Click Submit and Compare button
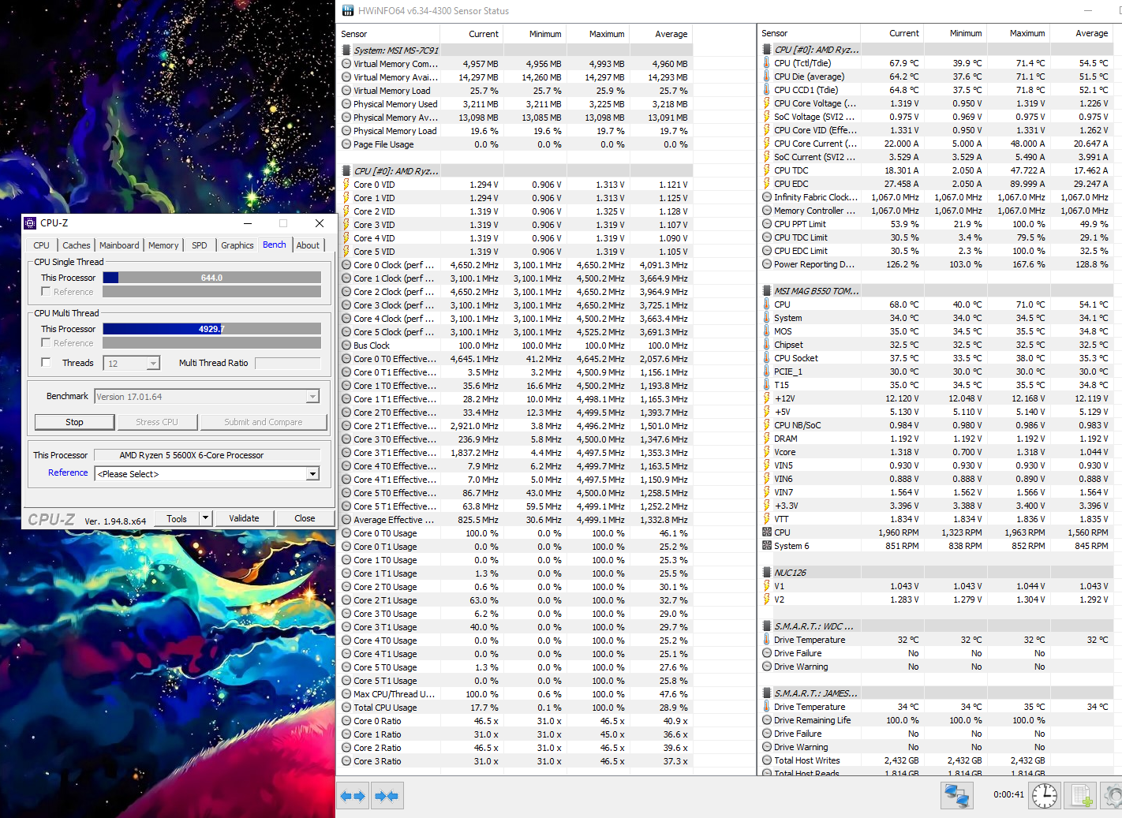This screenshot has width=1122, height=818. 264,422
